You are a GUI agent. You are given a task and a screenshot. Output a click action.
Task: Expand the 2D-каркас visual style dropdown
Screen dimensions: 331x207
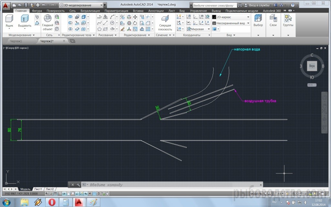pyautogui.click(x=231, y=17)
